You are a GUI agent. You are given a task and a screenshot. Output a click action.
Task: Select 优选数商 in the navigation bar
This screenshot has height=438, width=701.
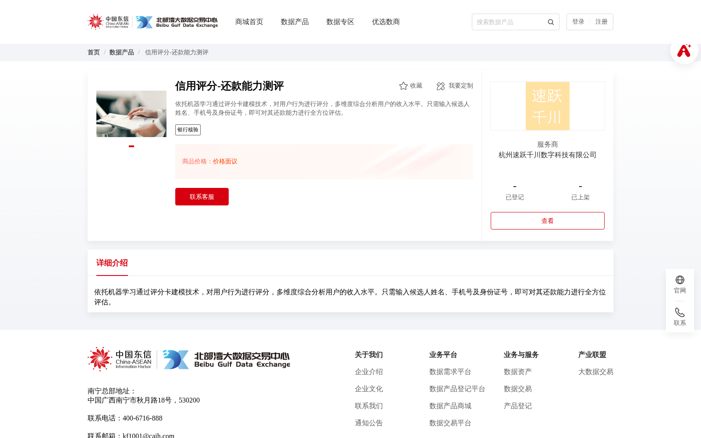click(x=386, y=22)
